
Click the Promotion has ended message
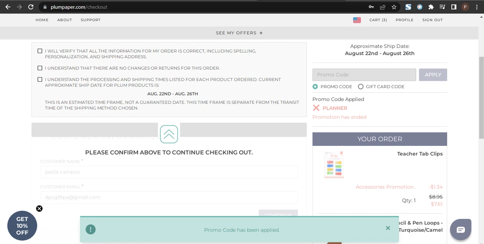(339, 117)
